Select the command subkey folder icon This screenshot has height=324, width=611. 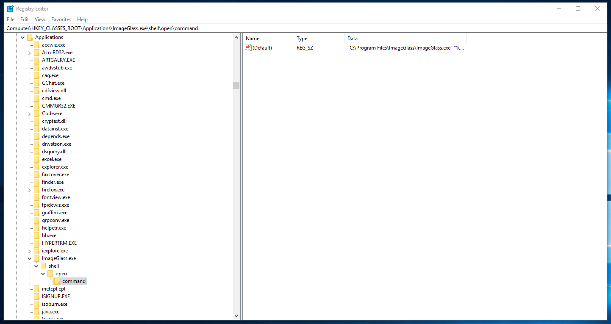pos(57,281)
